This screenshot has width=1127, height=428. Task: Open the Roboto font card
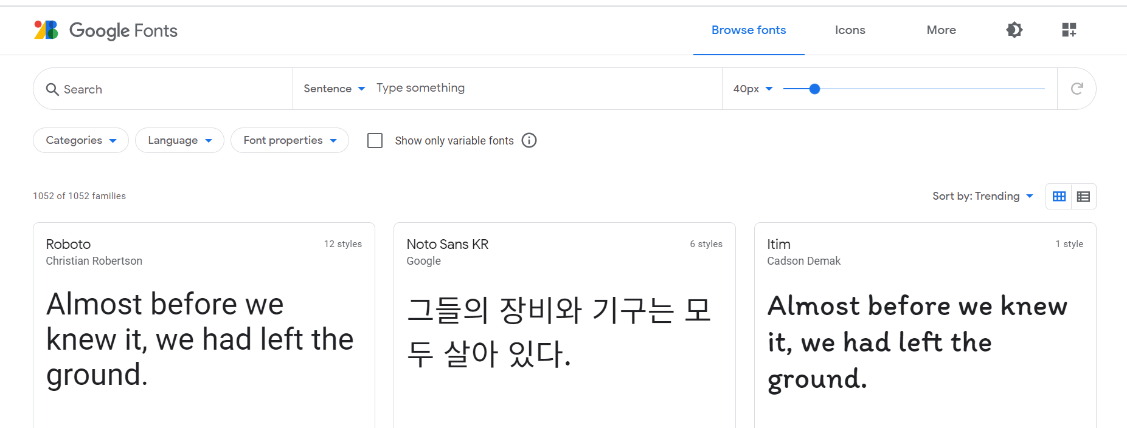[x=204, y=325]
